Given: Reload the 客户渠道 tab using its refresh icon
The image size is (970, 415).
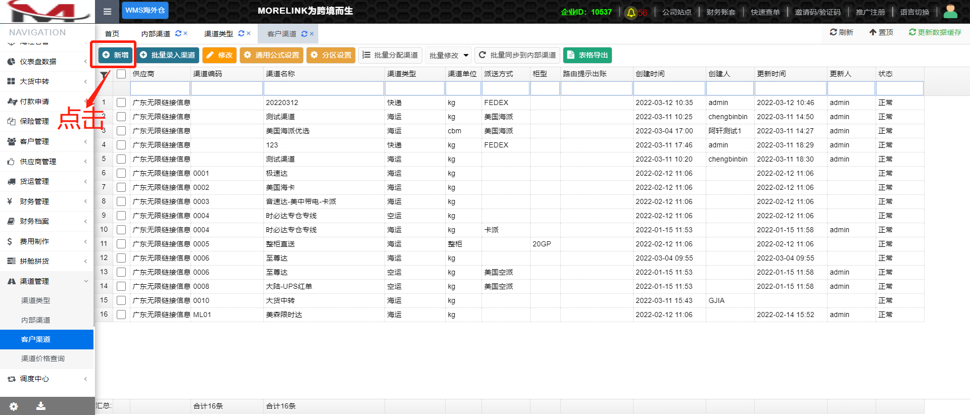Looking at the screenshot, I should tap(304, 34).
